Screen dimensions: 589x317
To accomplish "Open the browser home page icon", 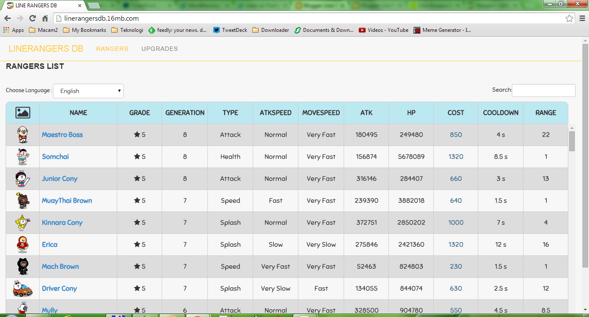I will [45, 19].
